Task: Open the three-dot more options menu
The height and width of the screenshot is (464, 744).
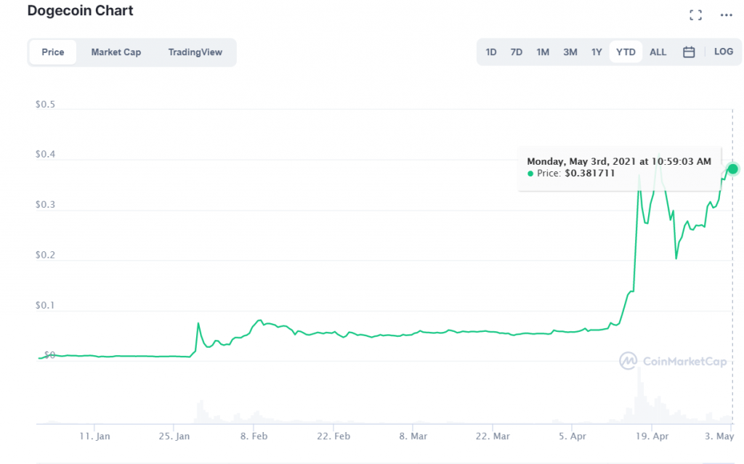Action: 726,15
